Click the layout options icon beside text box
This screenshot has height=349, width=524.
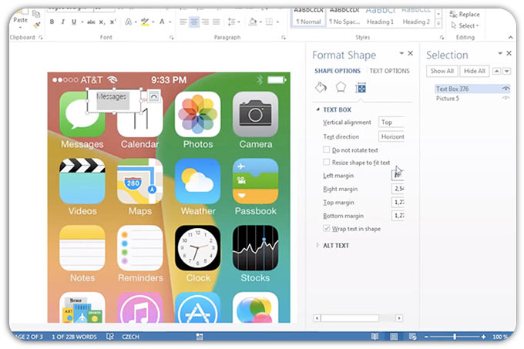[x=153, y=96]
